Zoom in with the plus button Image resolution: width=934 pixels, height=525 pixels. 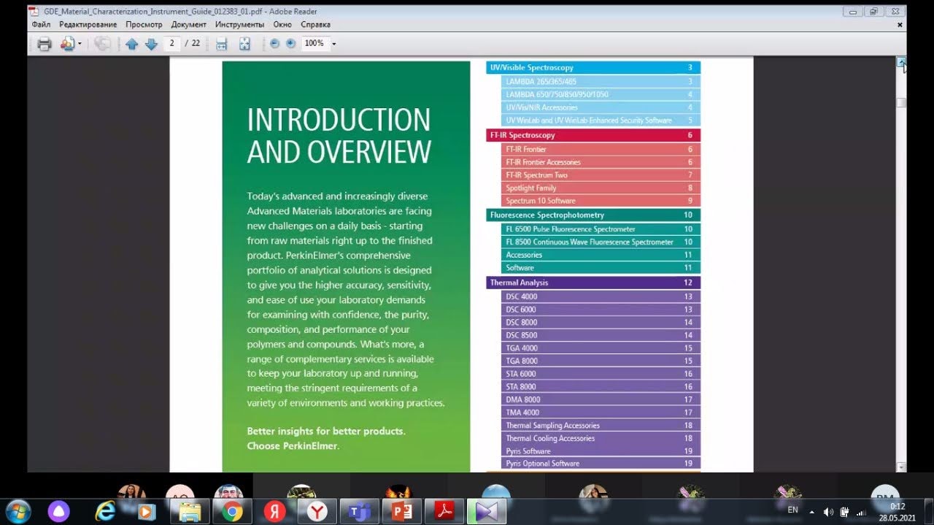point(290,44)
